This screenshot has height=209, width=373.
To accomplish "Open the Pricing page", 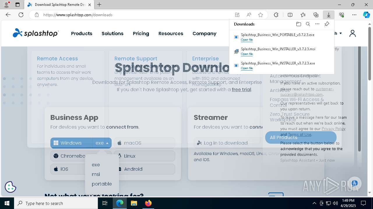I will point(141,33).
